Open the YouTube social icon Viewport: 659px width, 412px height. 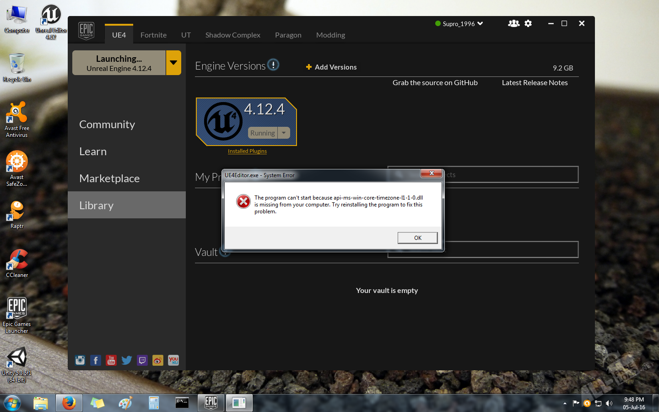click(111, 360)
